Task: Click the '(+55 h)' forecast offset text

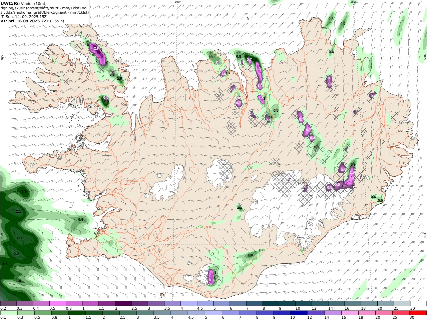Action: click(x=57, y=21)
